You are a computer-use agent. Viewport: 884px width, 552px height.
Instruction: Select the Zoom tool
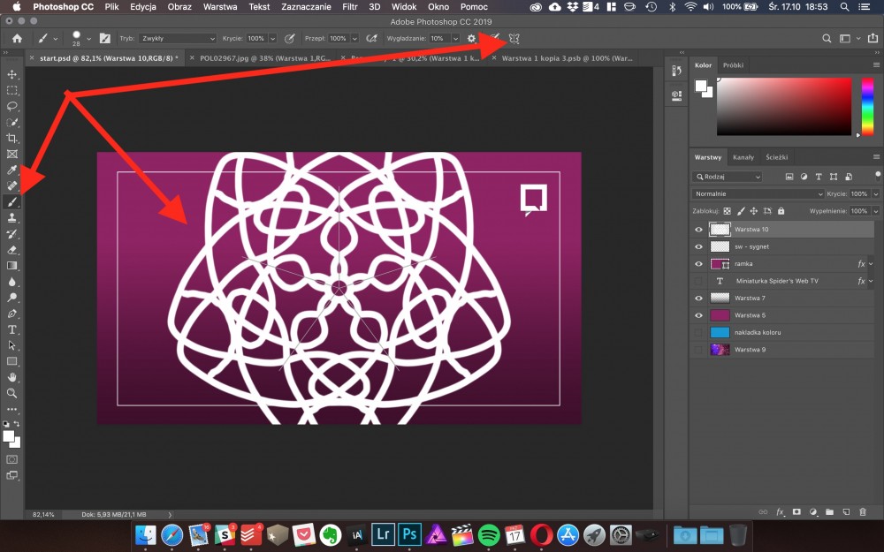pos(11,393)
